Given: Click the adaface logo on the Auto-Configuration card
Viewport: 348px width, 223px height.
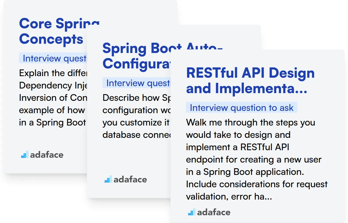Looking at the screenshot, I should [x=126, y=179].
